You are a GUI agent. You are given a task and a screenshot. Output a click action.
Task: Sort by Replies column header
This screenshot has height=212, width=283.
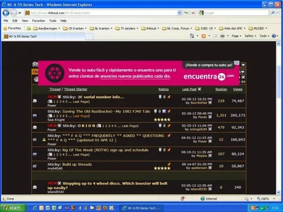tap(221, 90)
